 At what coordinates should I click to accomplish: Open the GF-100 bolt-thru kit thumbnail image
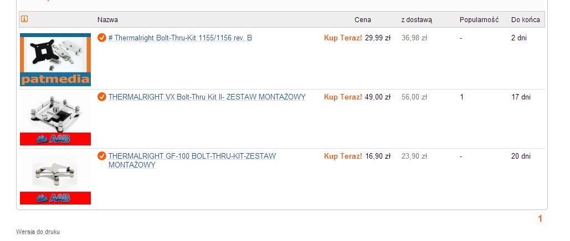click(55, 178)
